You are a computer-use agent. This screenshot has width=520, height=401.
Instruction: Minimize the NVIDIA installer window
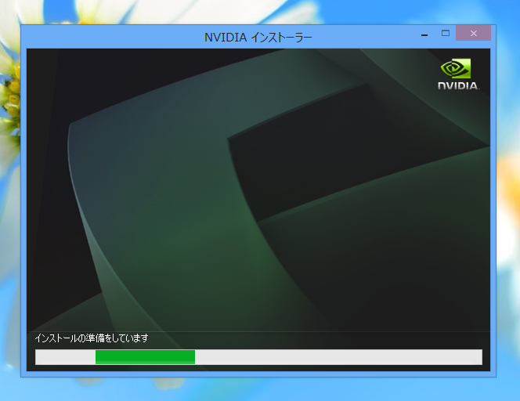pyautogui.click(x=424, y=34)
